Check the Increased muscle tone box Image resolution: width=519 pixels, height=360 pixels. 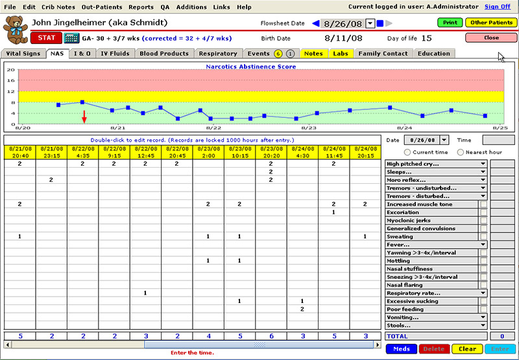[483, 205]
